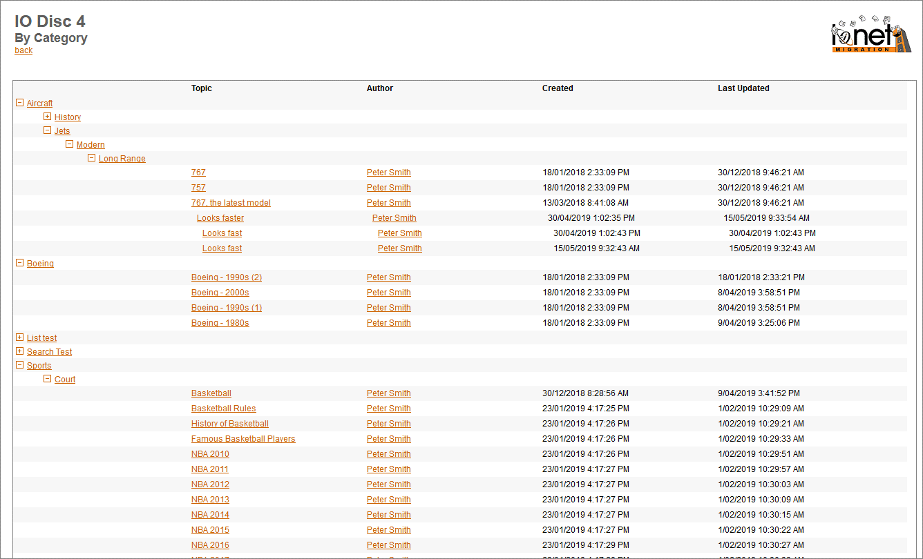Open the NBA 2015 topic
The width and height of the screenshot is (923, 559).
pos(210,530)
